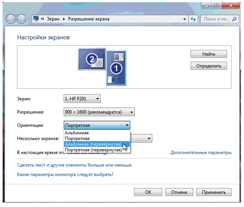Choose "Портретная (перевернутая)" orientation
The image size is (244, 207).
pos(97,150)
